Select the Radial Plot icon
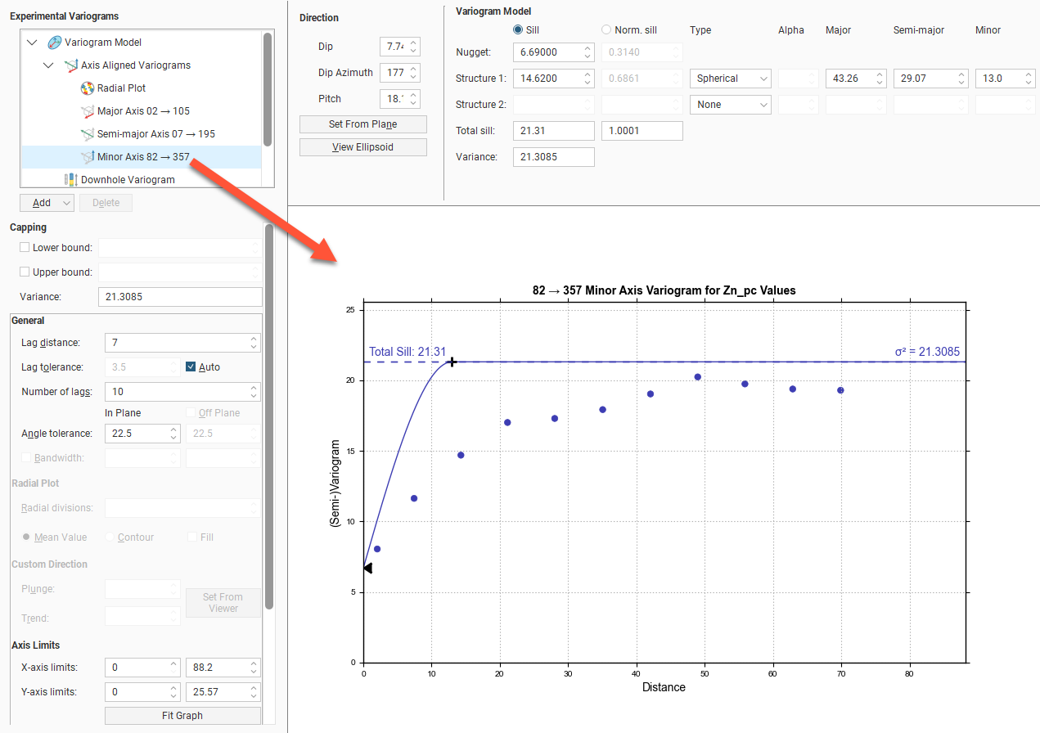Viewport: 1040px width, 733px height. [88, 88]
